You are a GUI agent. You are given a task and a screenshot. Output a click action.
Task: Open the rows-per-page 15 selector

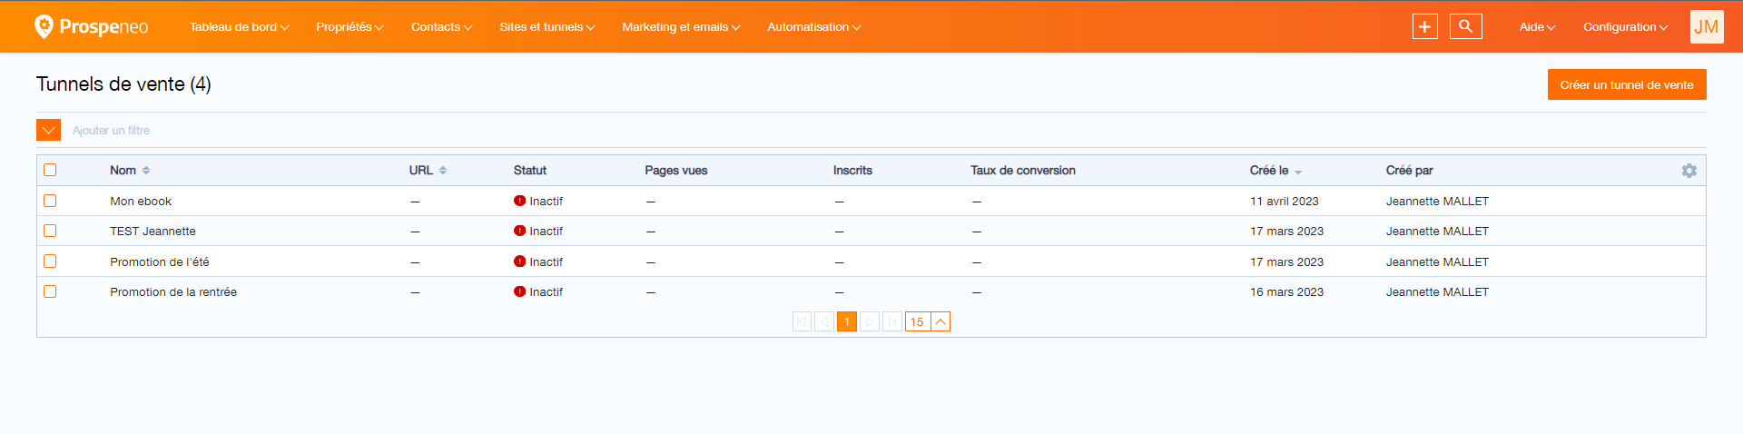[x=928, y=321]
